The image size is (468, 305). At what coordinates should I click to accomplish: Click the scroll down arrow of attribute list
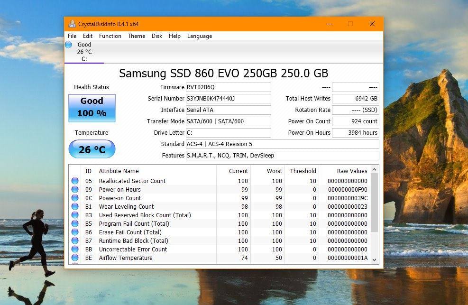[374, 260]
